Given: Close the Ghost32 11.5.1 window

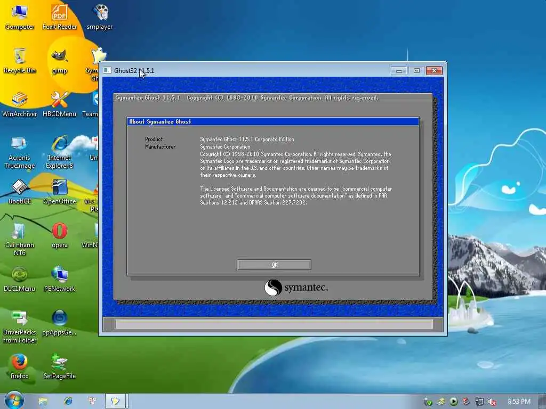Looking at the screenshot, I should coord(434,71).
